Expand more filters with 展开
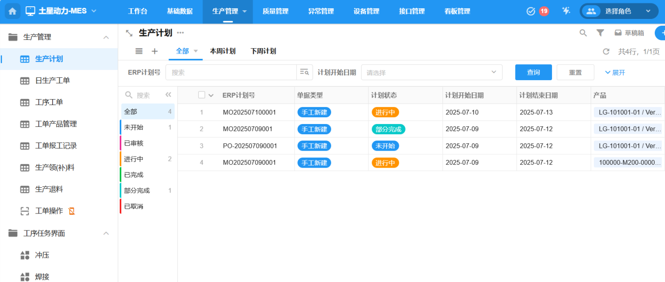 (615, 72)
